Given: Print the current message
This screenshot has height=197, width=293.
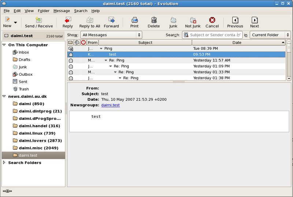Looking at the screenshot, I should click(x=134, y=20).
